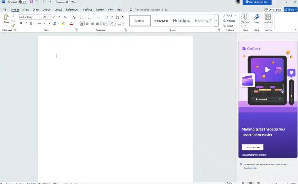
Task: Apply superscript formatting
Action: point(49,23)
